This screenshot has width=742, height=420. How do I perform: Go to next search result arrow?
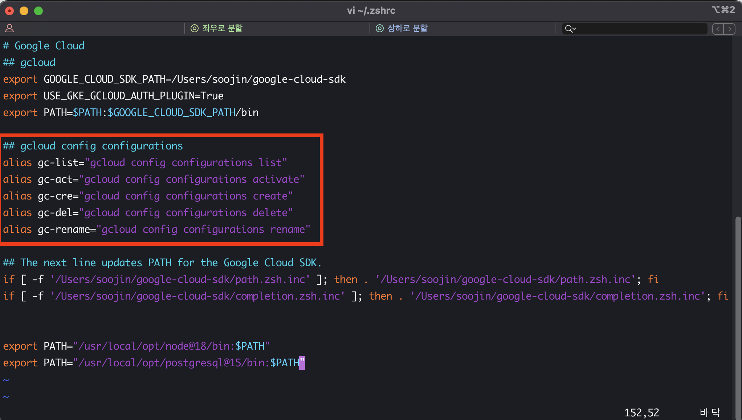730,29
